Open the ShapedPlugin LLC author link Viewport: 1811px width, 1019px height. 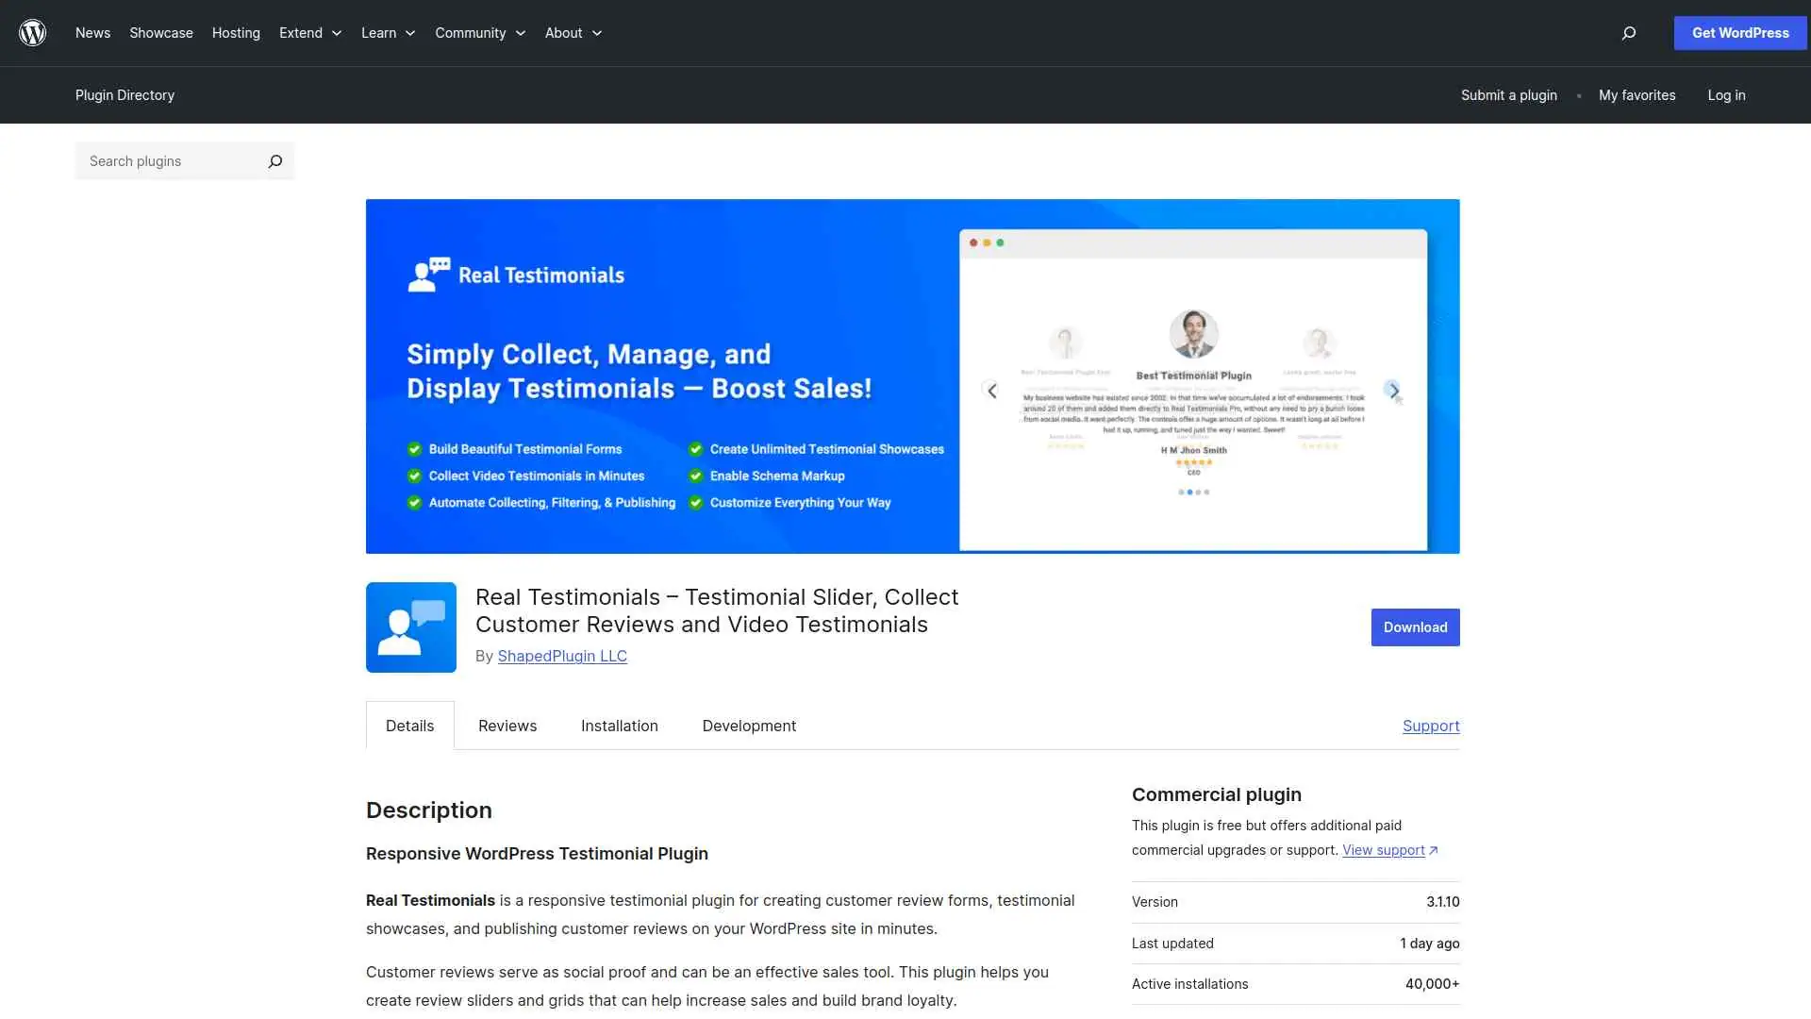point(562,656)
